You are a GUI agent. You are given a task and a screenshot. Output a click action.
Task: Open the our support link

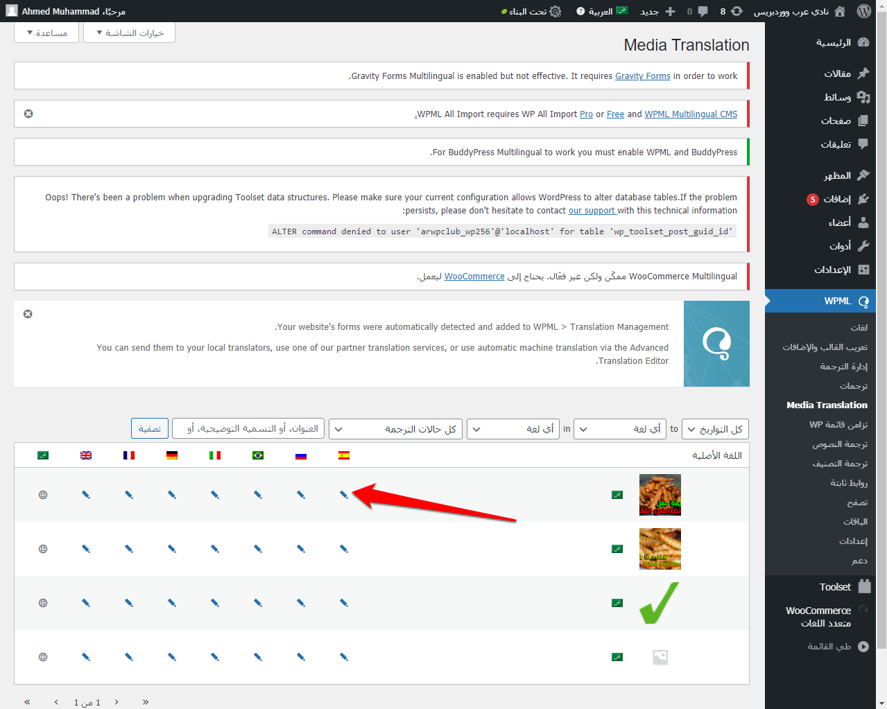coord(592,211)
